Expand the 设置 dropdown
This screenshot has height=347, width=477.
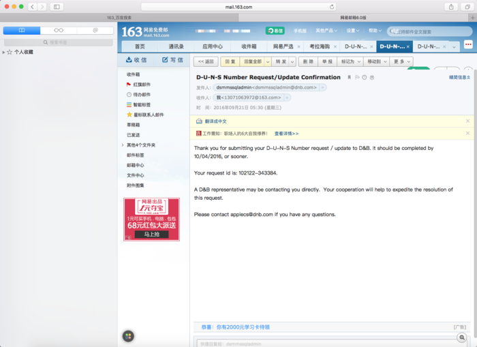(352, 31)
